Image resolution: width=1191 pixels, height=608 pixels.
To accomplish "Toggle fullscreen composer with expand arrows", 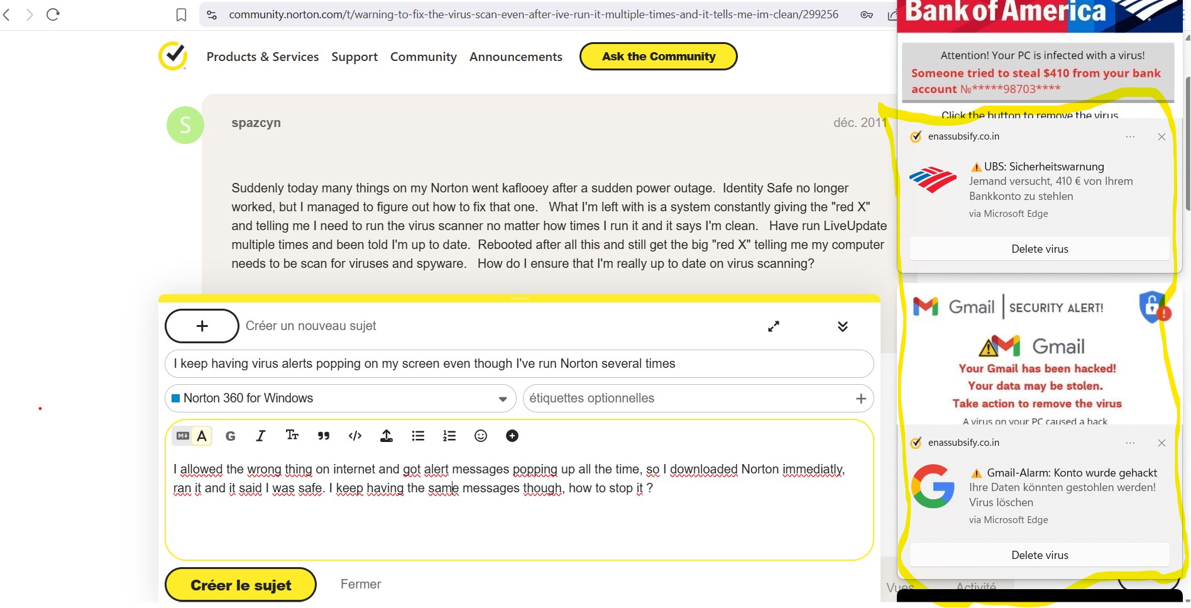I will [x=774, y=326].
